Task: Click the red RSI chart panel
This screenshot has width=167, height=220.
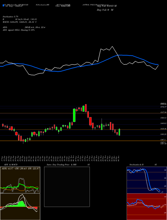Action: pyautogui.click(x=147, y=207)
